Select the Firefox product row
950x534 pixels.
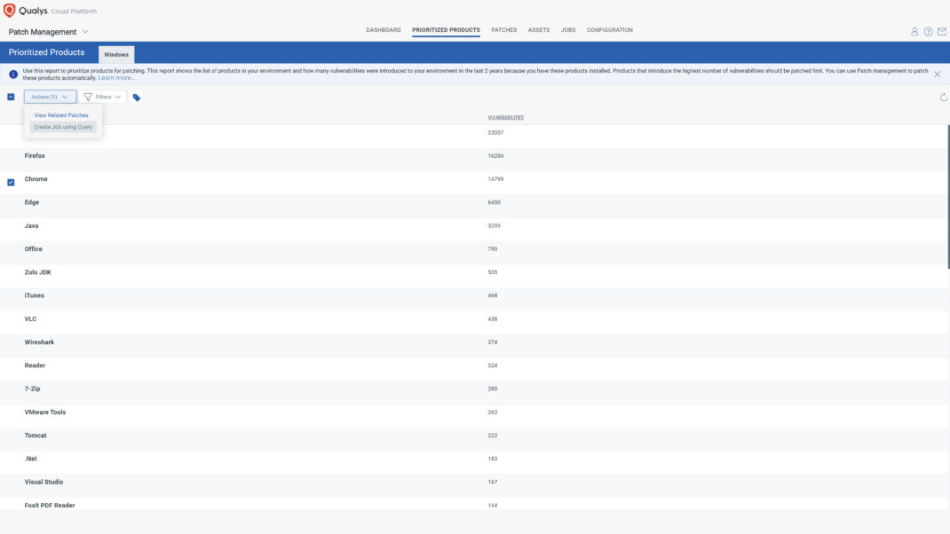point(474,160)
